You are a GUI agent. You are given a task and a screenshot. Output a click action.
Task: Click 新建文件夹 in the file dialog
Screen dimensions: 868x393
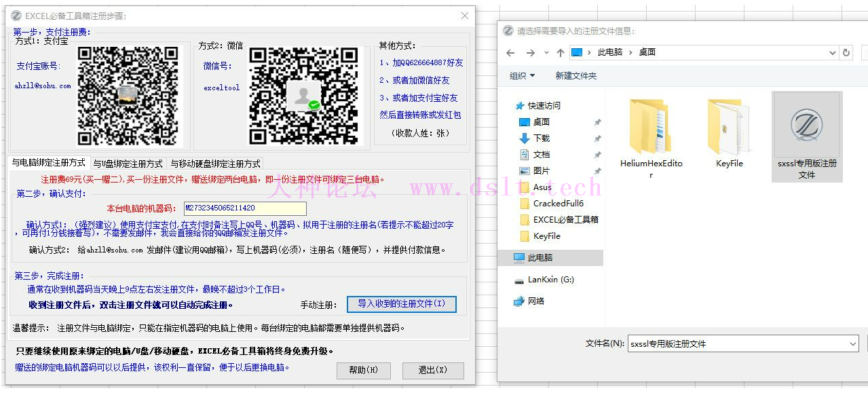coord(576,76)
